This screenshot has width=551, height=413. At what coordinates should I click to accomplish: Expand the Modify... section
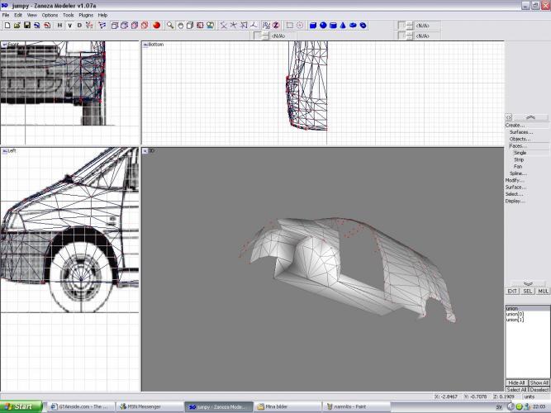(x=515, y=180)
